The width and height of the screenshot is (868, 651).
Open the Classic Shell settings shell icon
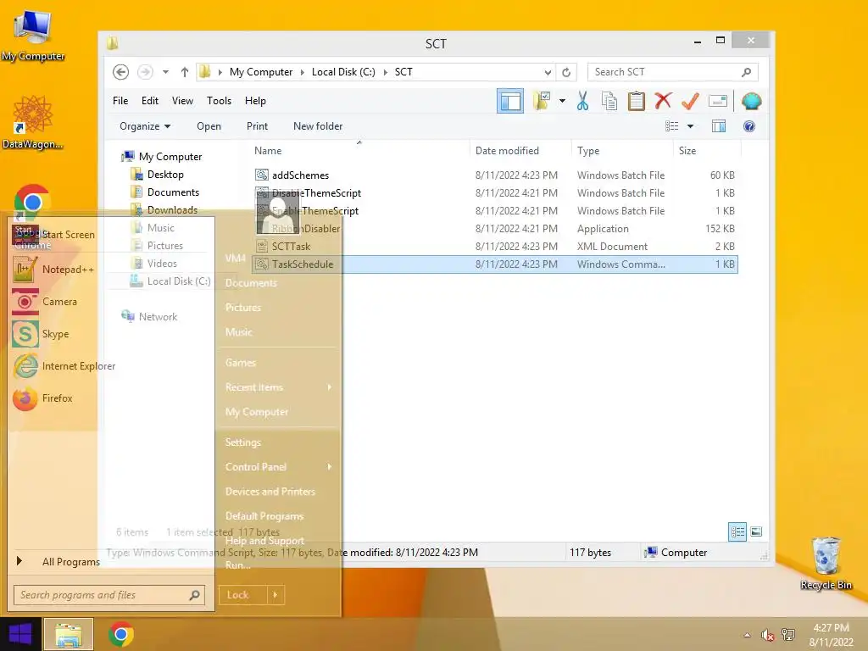751,102
